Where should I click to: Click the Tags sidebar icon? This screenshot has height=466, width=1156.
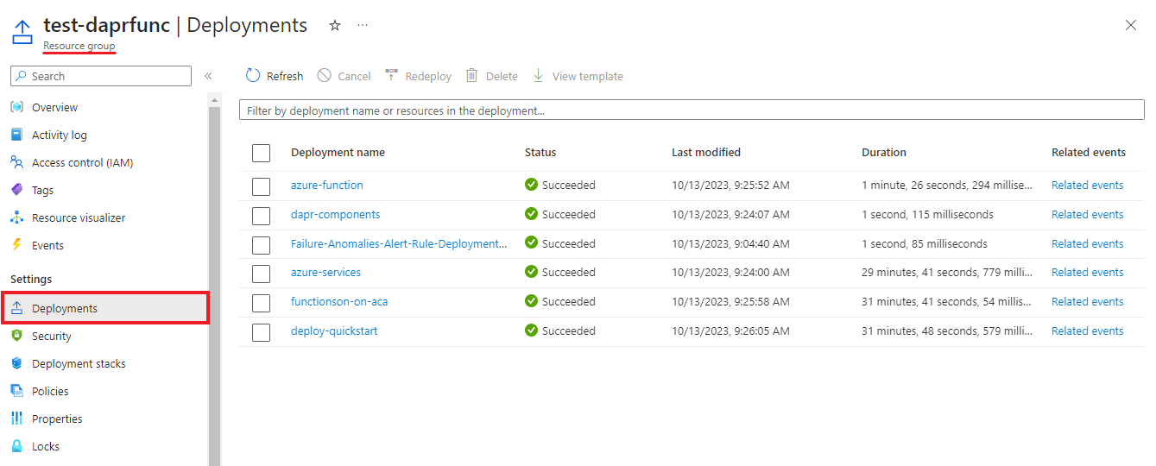[x=16, y=190]
